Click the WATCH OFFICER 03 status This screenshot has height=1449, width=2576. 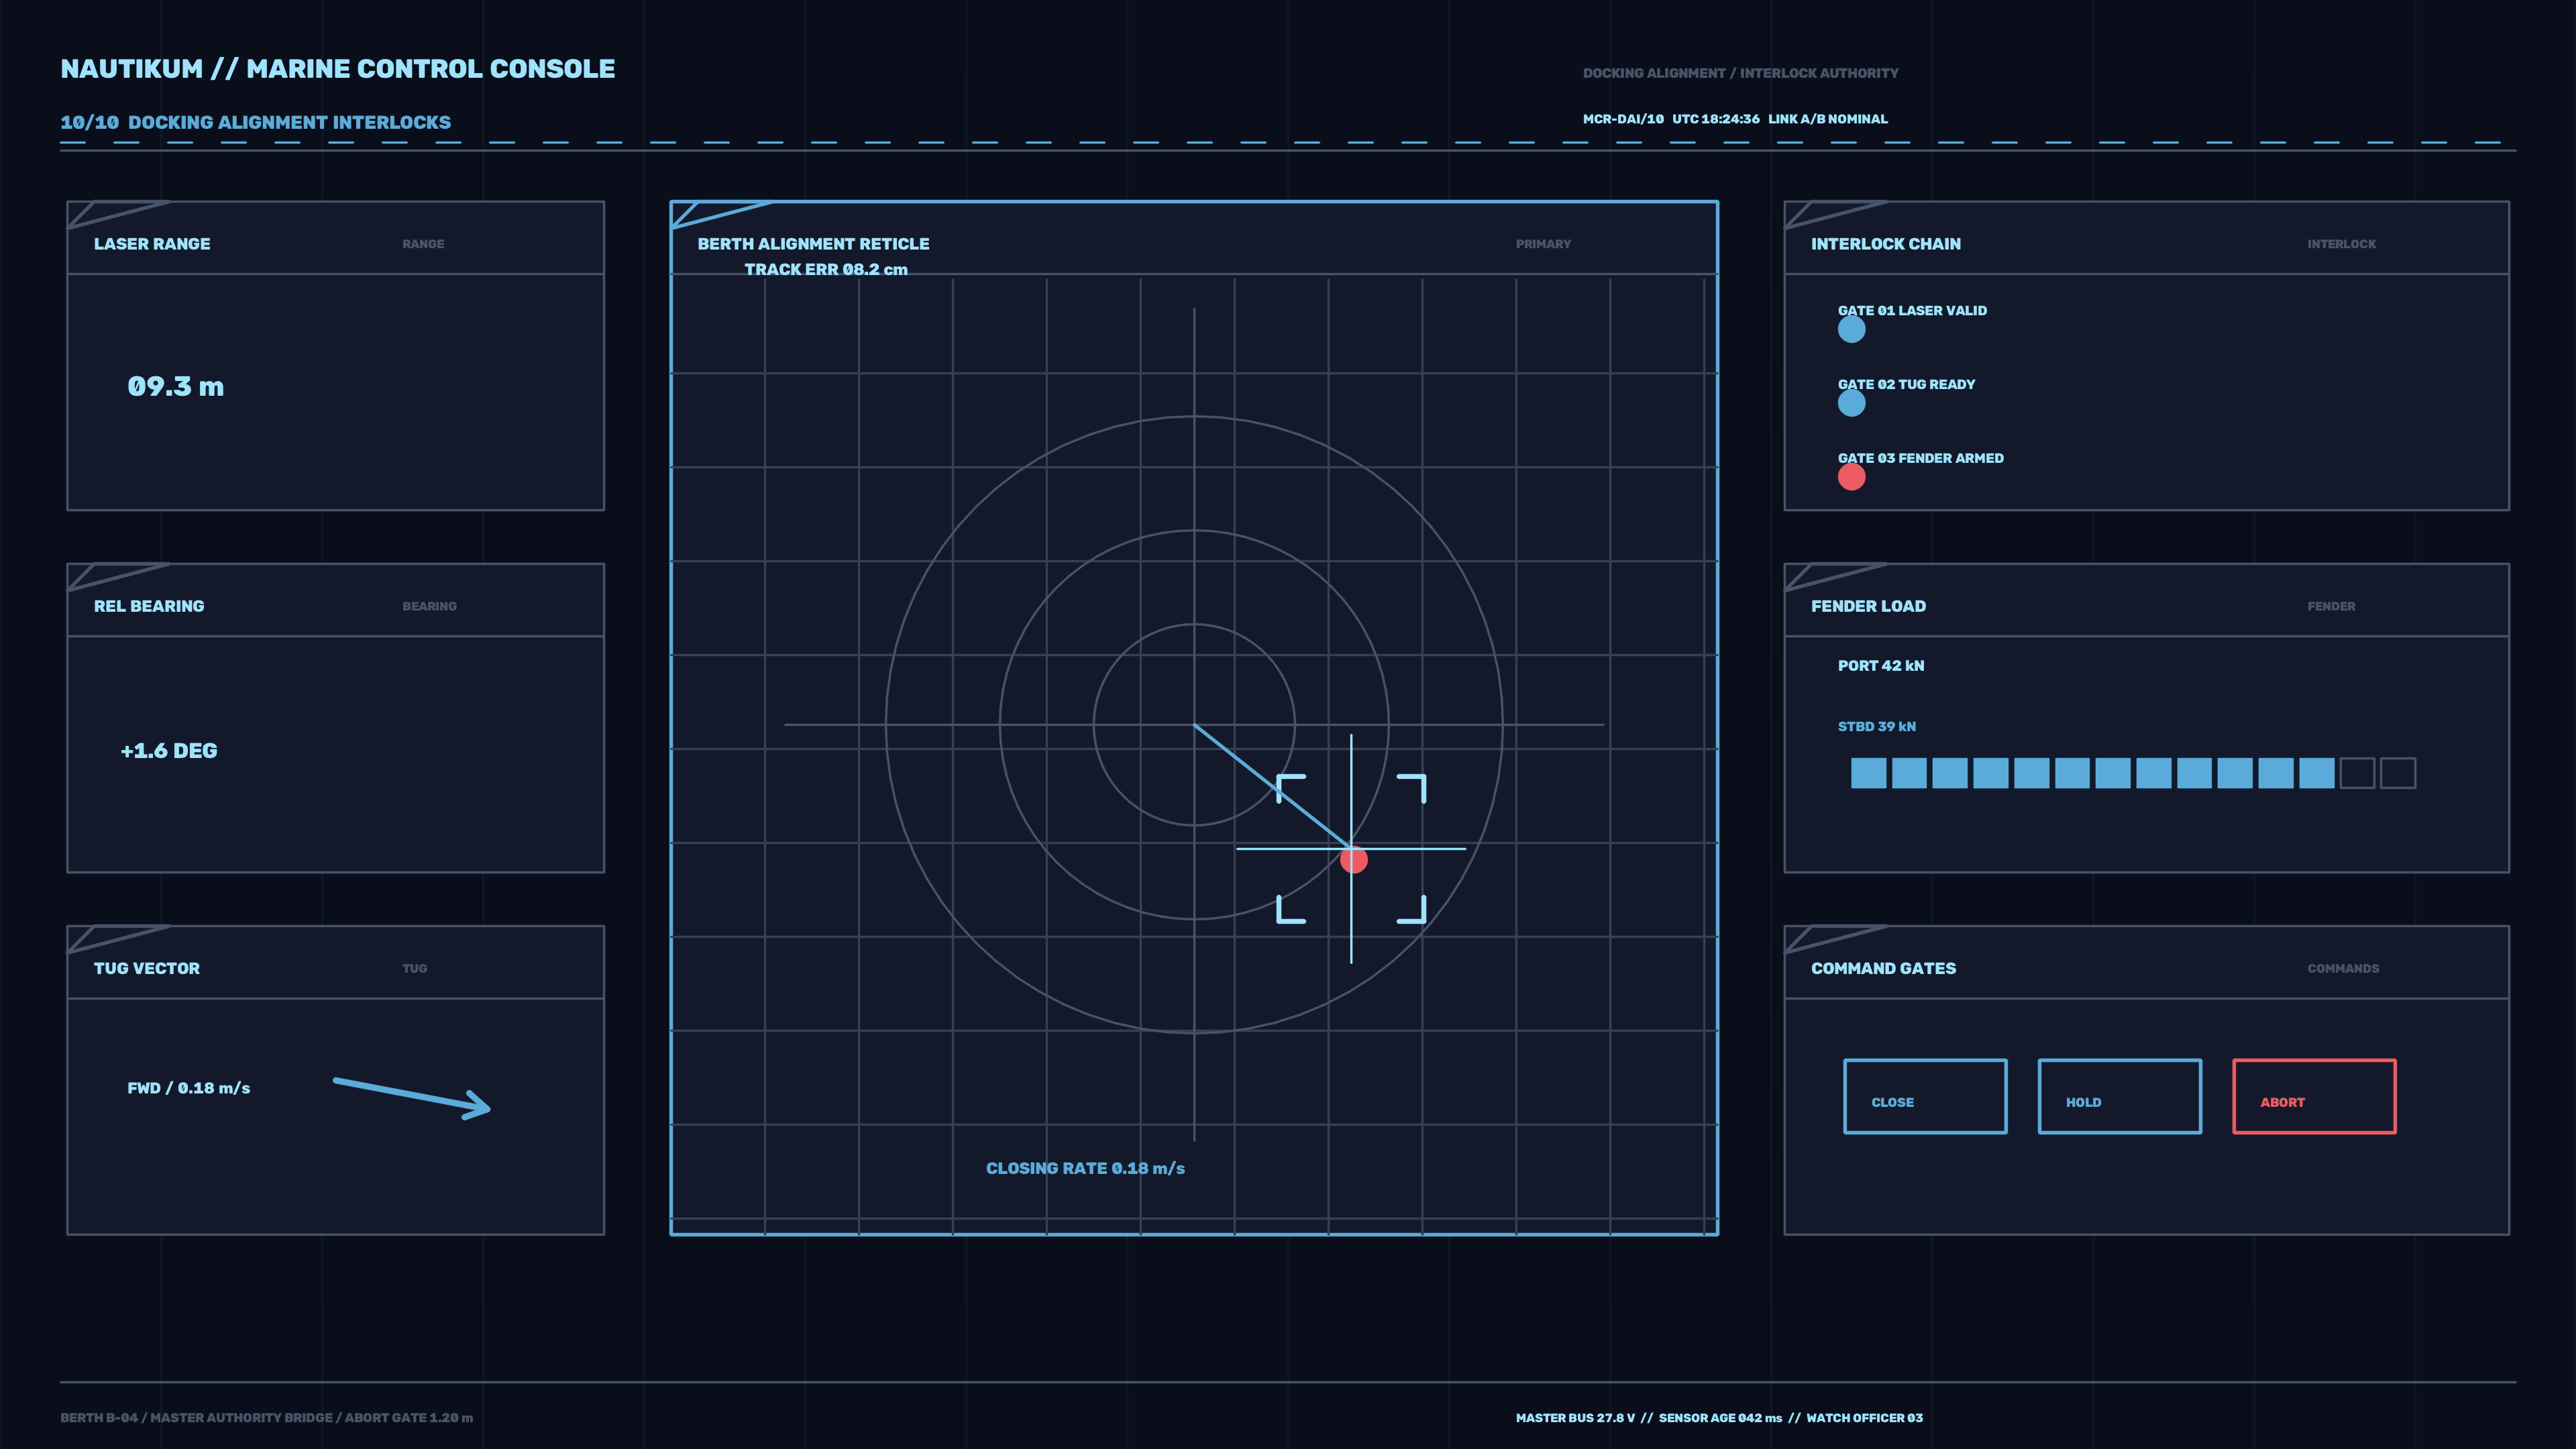1864,1418
